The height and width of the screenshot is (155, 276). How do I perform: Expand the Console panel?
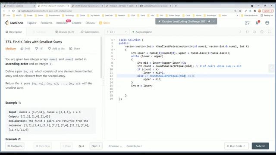[x=115, y=146]
